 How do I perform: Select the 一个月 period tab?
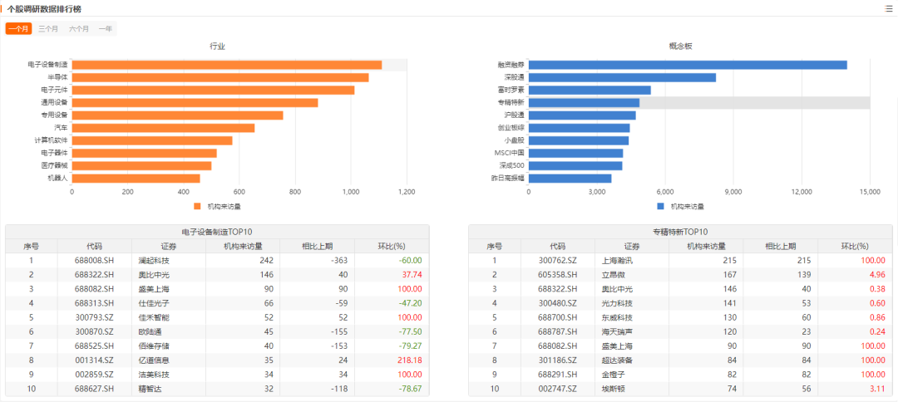[19, 28]
